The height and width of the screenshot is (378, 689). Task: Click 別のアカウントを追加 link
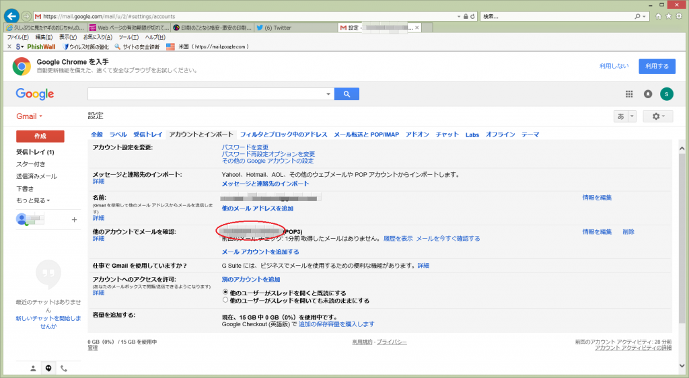[x=251, y=279]
